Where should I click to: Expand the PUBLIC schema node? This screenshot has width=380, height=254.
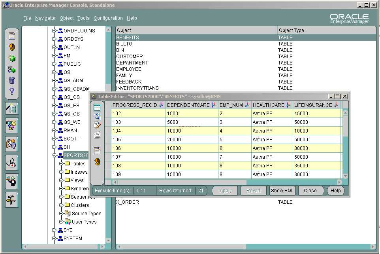pyautogui.click(x=54, y=64)
